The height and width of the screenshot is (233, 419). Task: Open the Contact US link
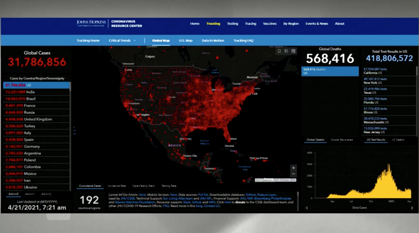point(212,206)
